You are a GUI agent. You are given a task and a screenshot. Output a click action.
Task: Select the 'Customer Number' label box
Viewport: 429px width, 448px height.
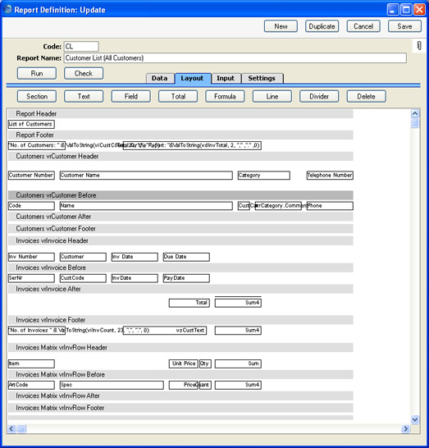point(31,175)
